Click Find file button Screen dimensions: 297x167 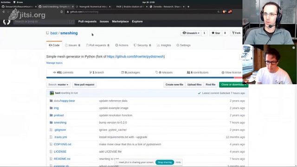210,84
